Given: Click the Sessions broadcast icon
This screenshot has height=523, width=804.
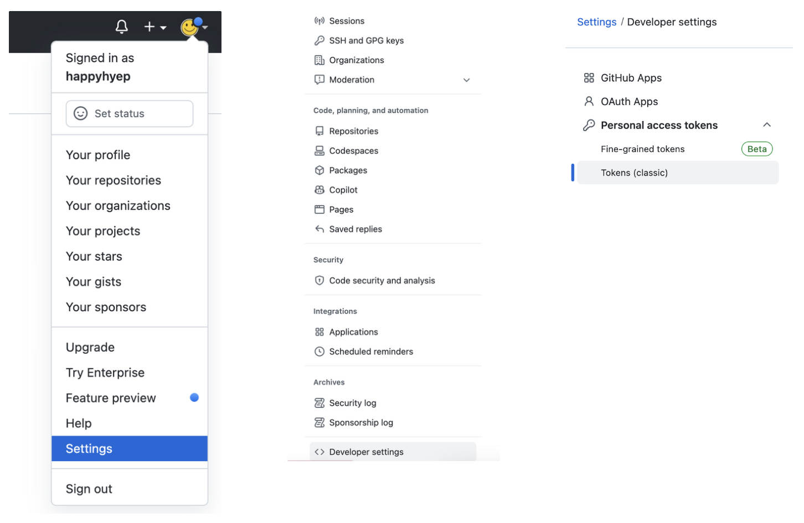Looking at the screenshot, I should click(319, 21).
